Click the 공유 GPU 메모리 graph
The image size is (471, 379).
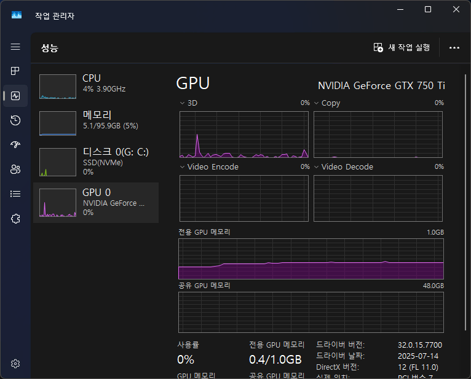[x=311, y=313]
